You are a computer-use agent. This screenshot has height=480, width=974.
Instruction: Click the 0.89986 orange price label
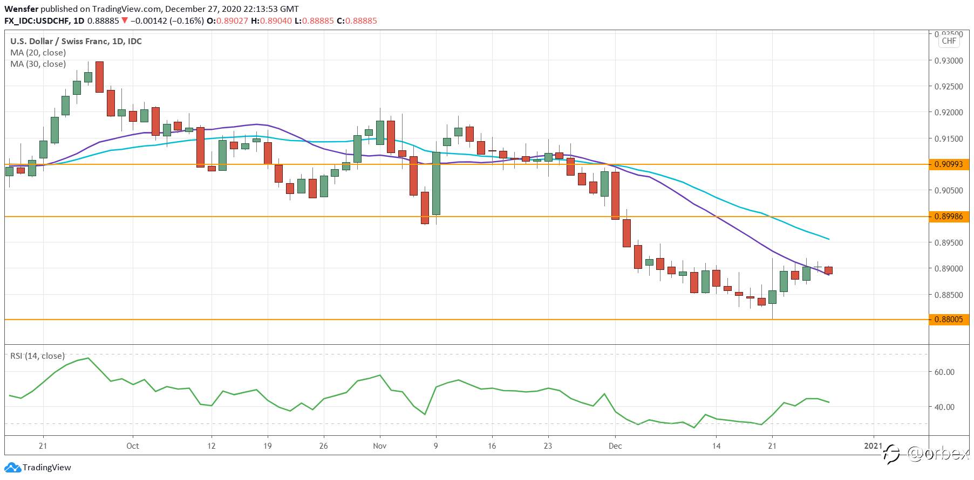(949, 217)
